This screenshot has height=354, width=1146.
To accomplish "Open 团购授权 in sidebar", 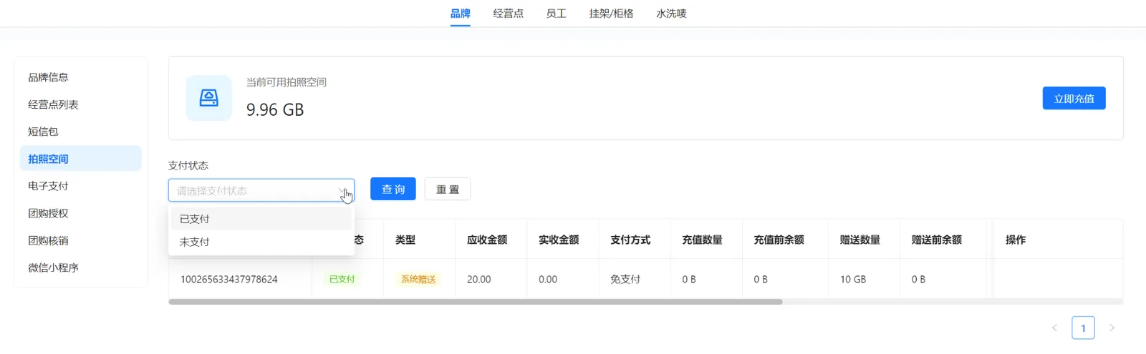I will click(80, 213).
